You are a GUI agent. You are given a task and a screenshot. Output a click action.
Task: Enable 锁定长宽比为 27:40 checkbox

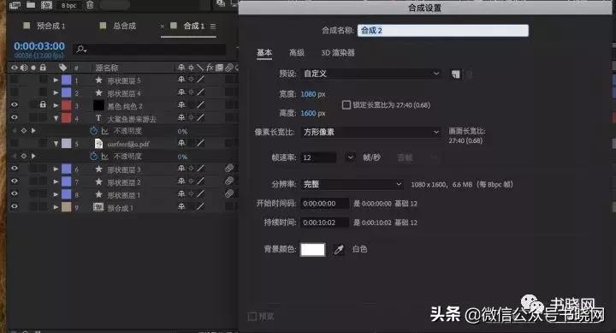(x=346, y=105)
